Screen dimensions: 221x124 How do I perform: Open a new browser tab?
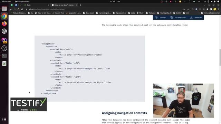coord(80,5)
